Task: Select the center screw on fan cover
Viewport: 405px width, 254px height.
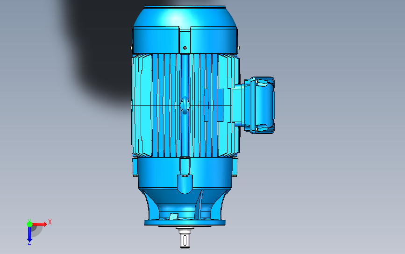Action: 185,48
